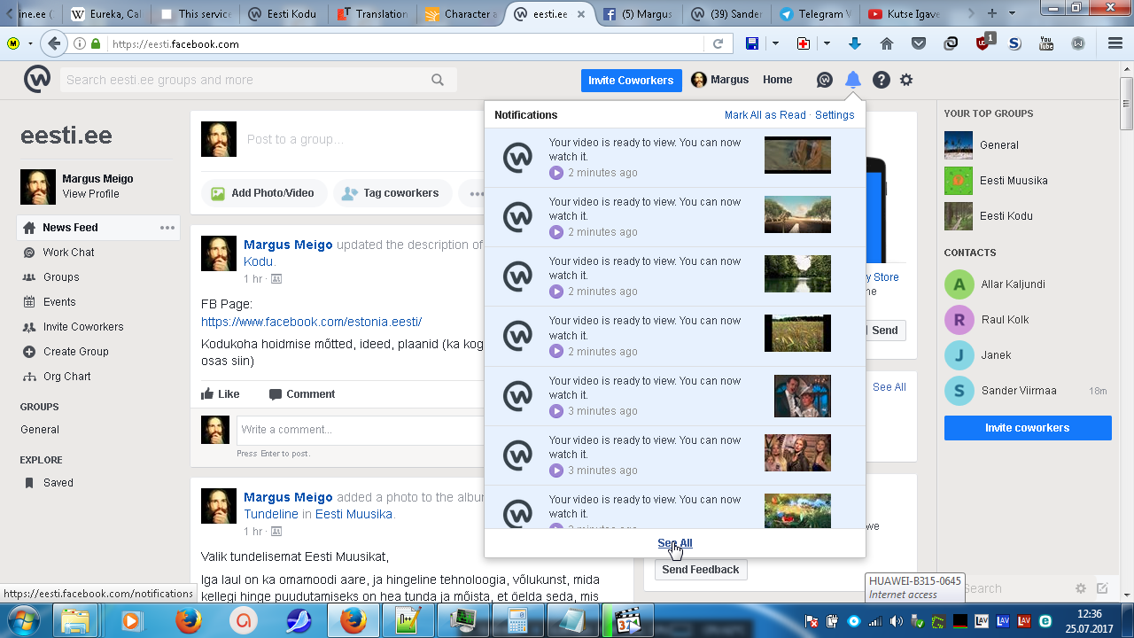Open a new browser tab with the plus icon
The image size is (1134, 638).
992,13
